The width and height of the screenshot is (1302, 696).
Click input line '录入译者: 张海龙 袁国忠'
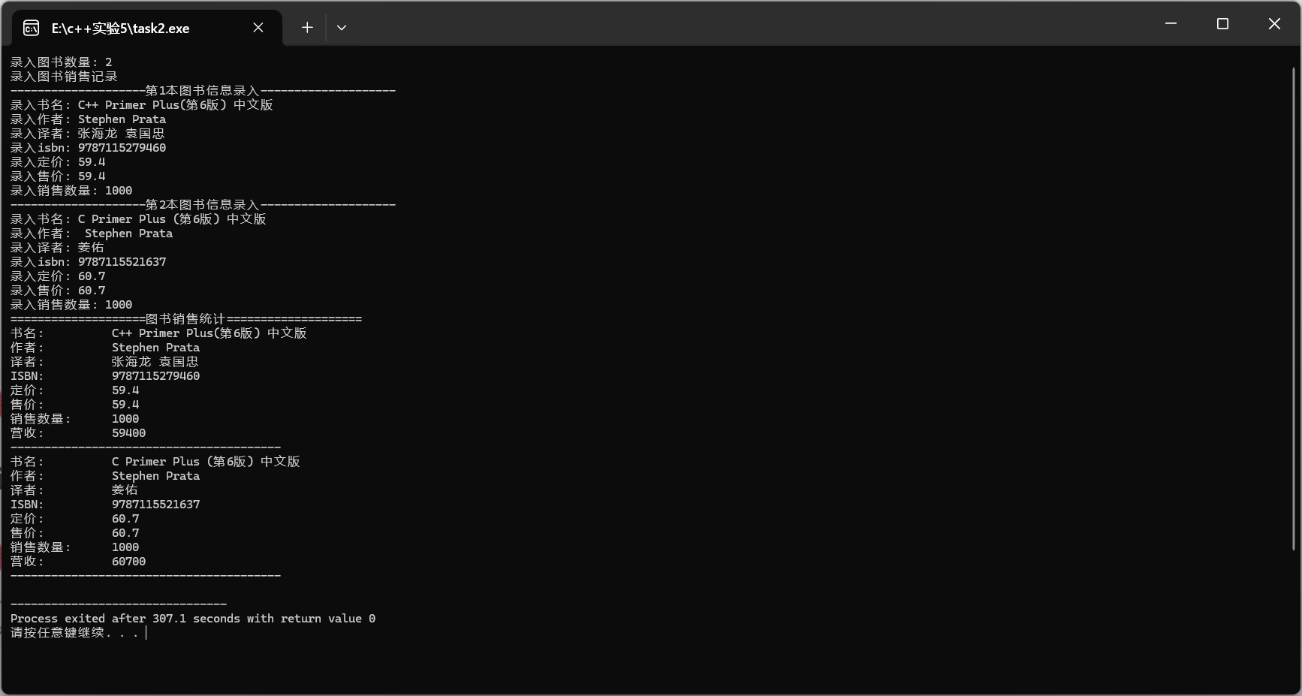coord(88,134)
